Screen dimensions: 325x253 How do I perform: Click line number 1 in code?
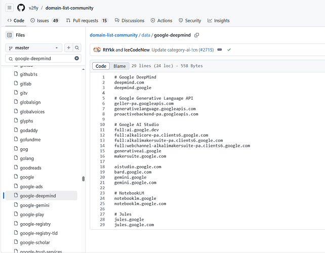coord(103,77)
